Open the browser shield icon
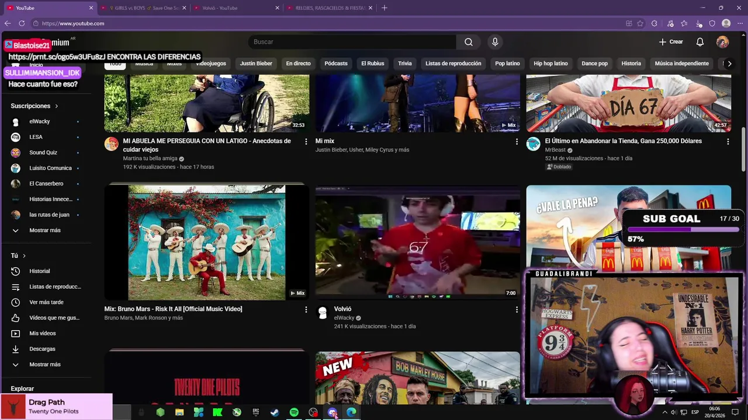 (x=712, y=23)
